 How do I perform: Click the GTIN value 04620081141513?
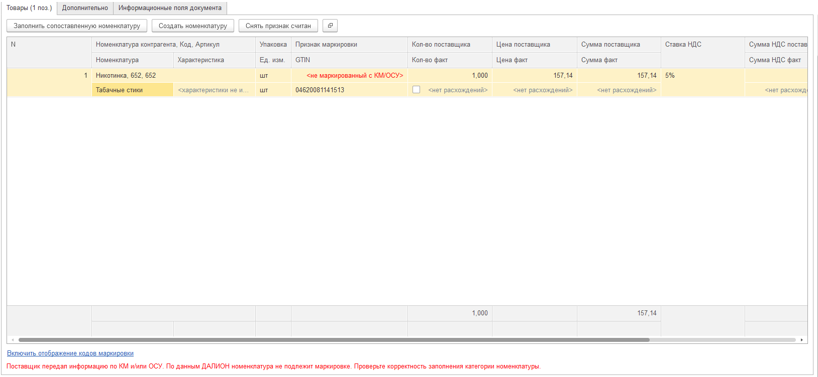coord(320,90)
